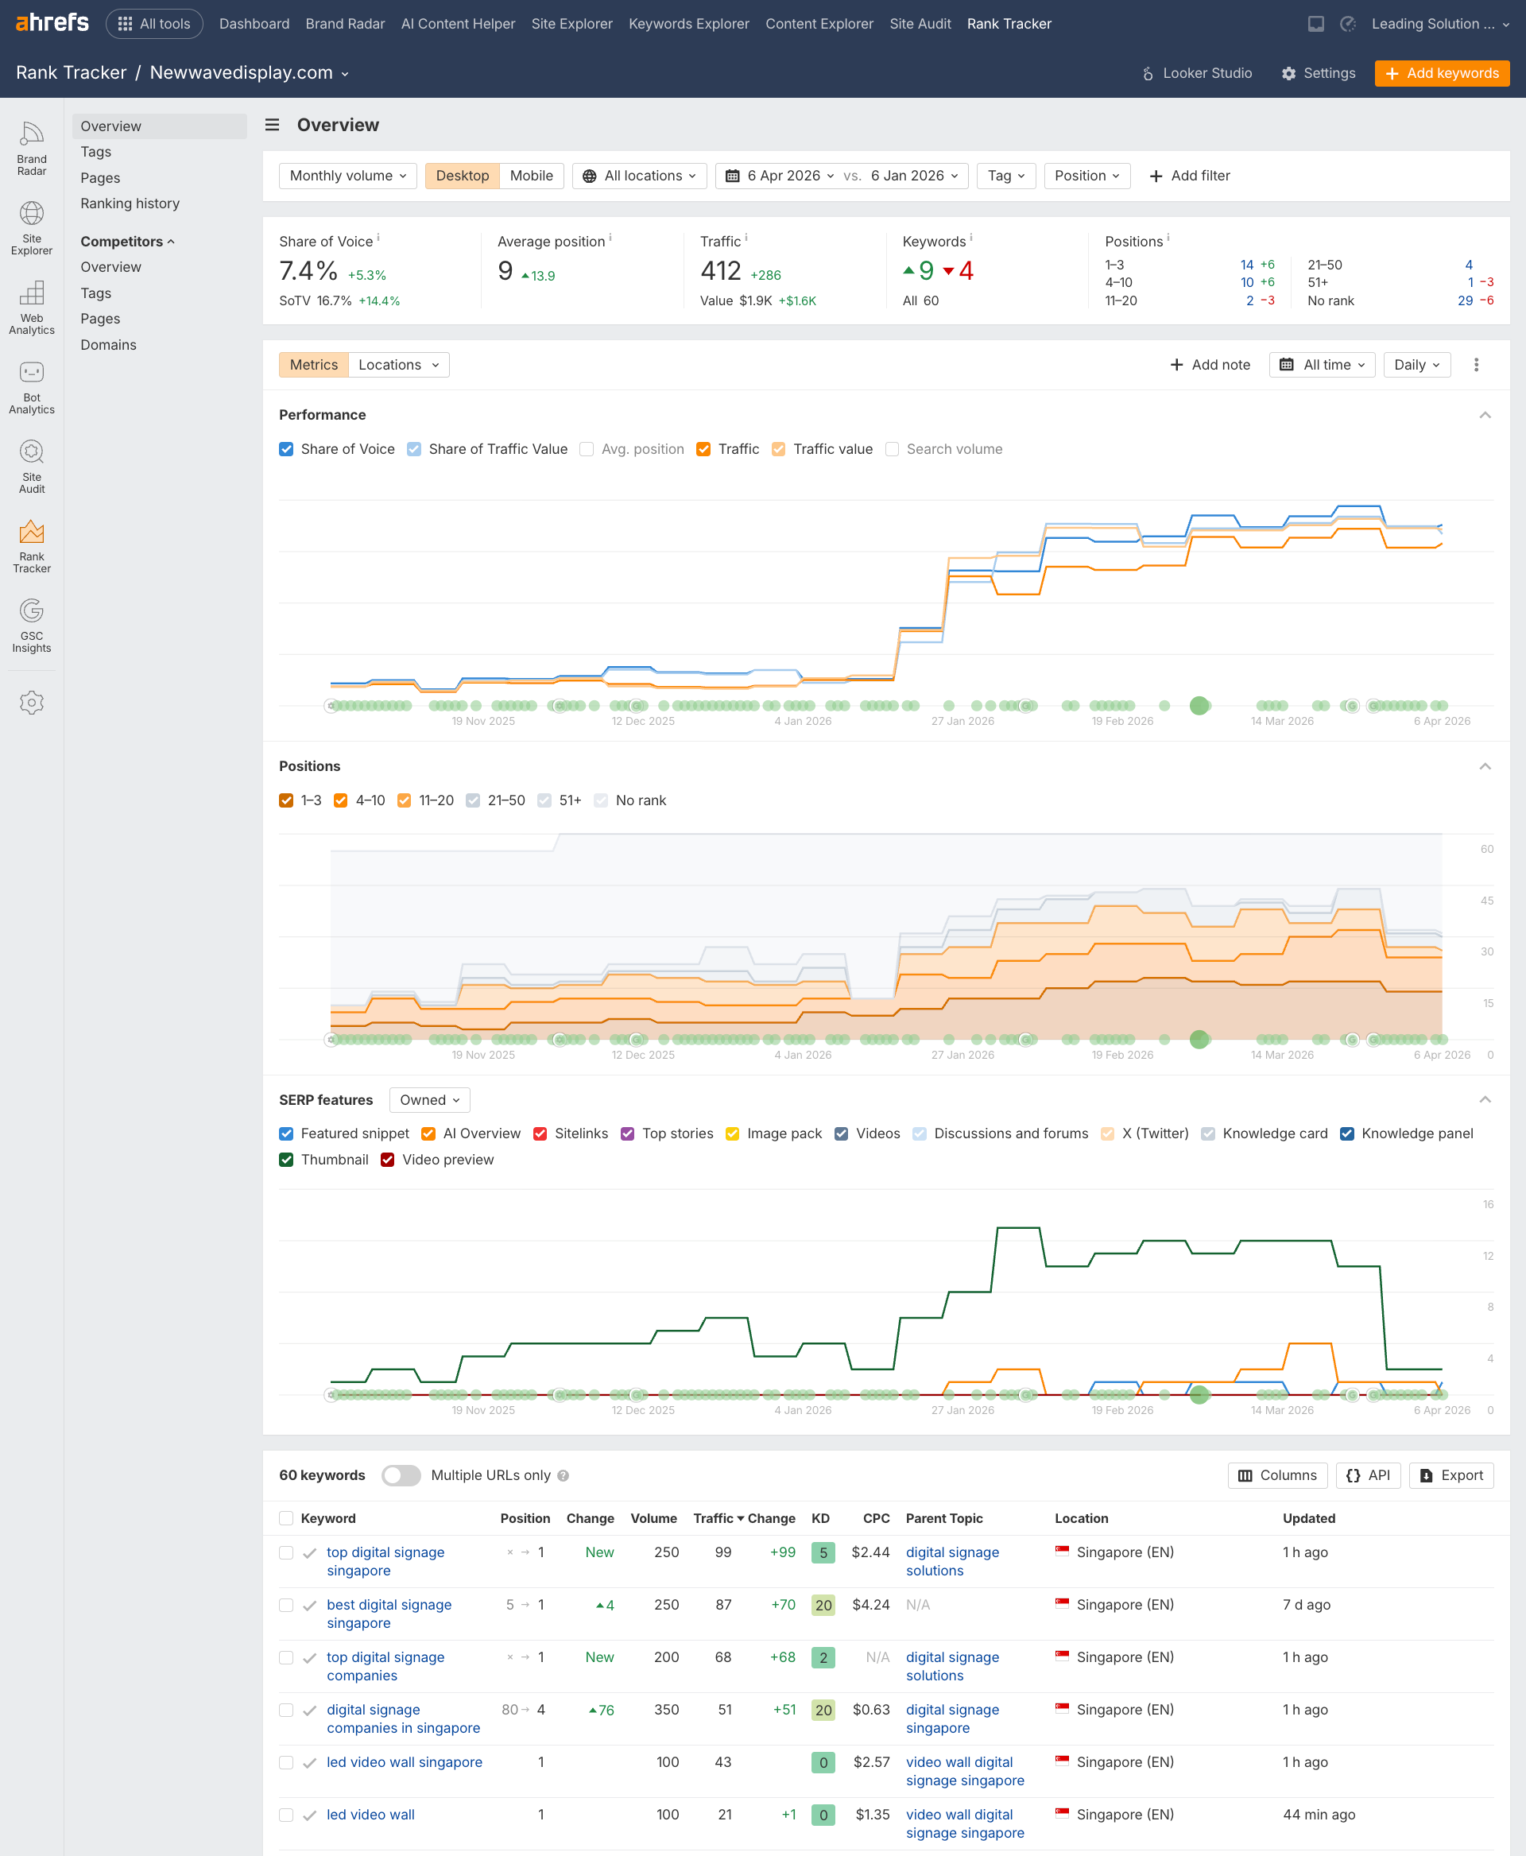Viewport: 1526px width, 1856px height.
Task: Select checkbox for 'led video wall singapore'
Action: (285, 1762)
